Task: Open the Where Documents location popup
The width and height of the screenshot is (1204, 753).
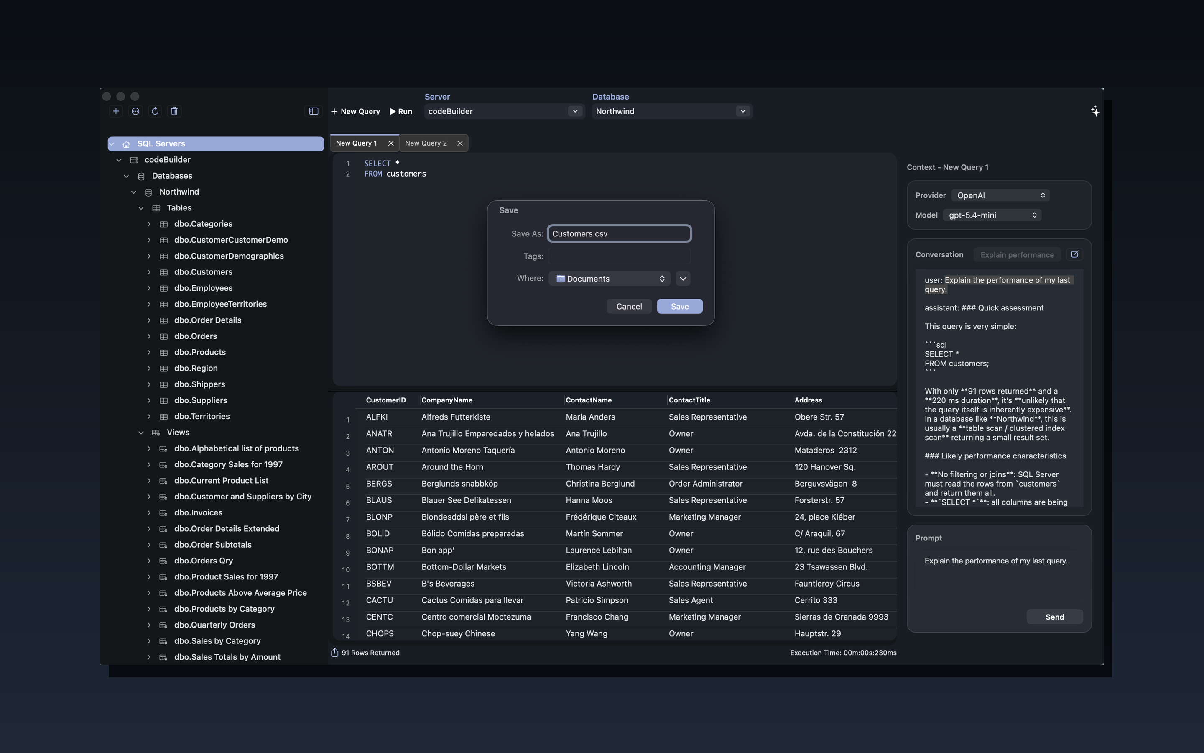Action: click(610, 278)
